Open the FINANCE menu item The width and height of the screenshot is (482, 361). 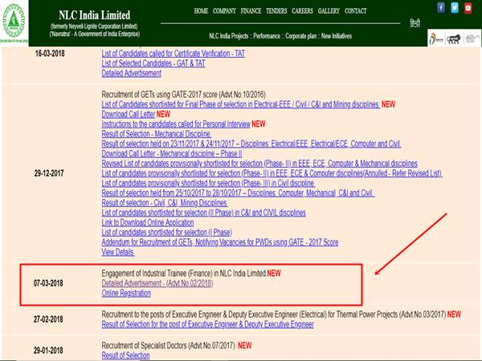[x=251, y=11]
